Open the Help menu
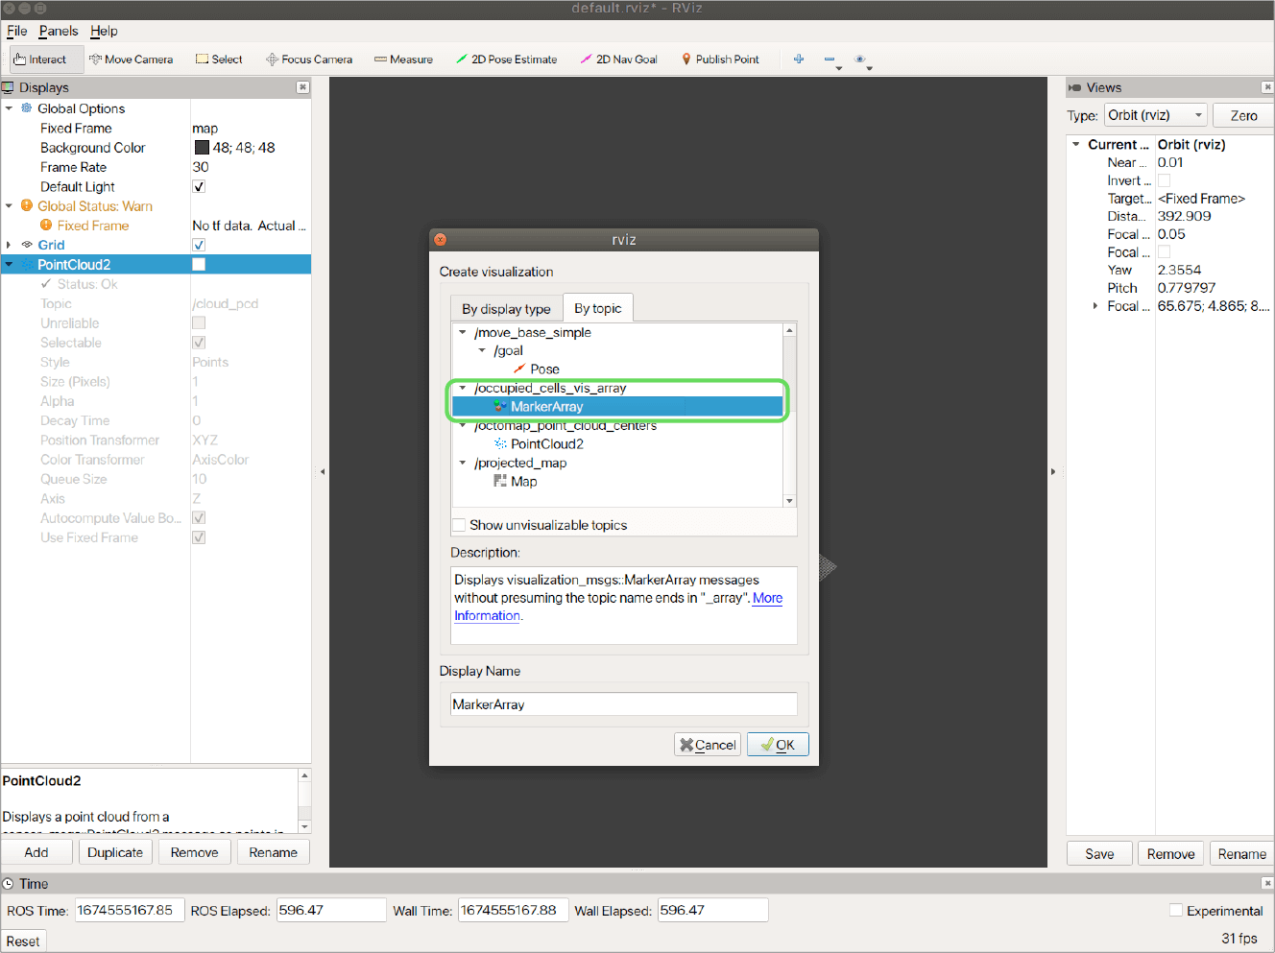The image size is (1275, 953). coord(104,31)
